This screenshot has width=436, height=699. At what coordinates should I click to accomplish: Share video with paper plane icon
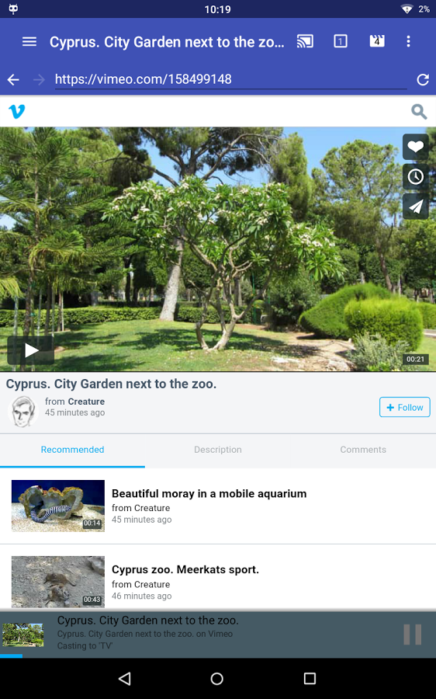(x=416, y=207)
